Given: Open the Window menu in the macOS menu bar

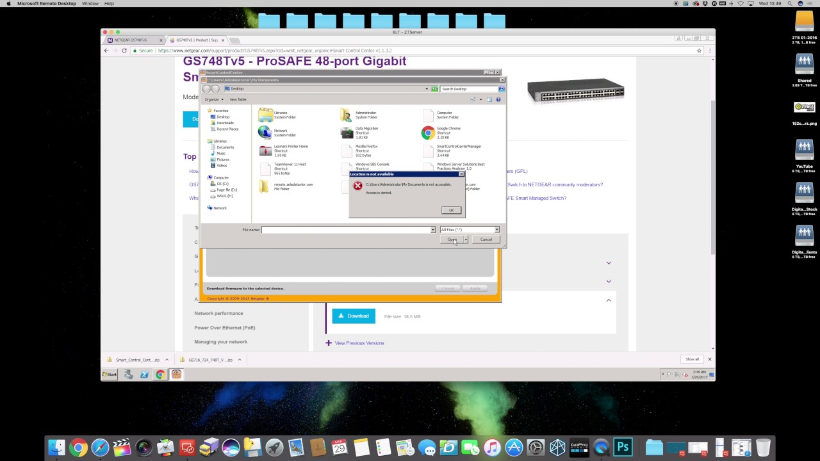Looking at the screenshot, I should point(90,4).
